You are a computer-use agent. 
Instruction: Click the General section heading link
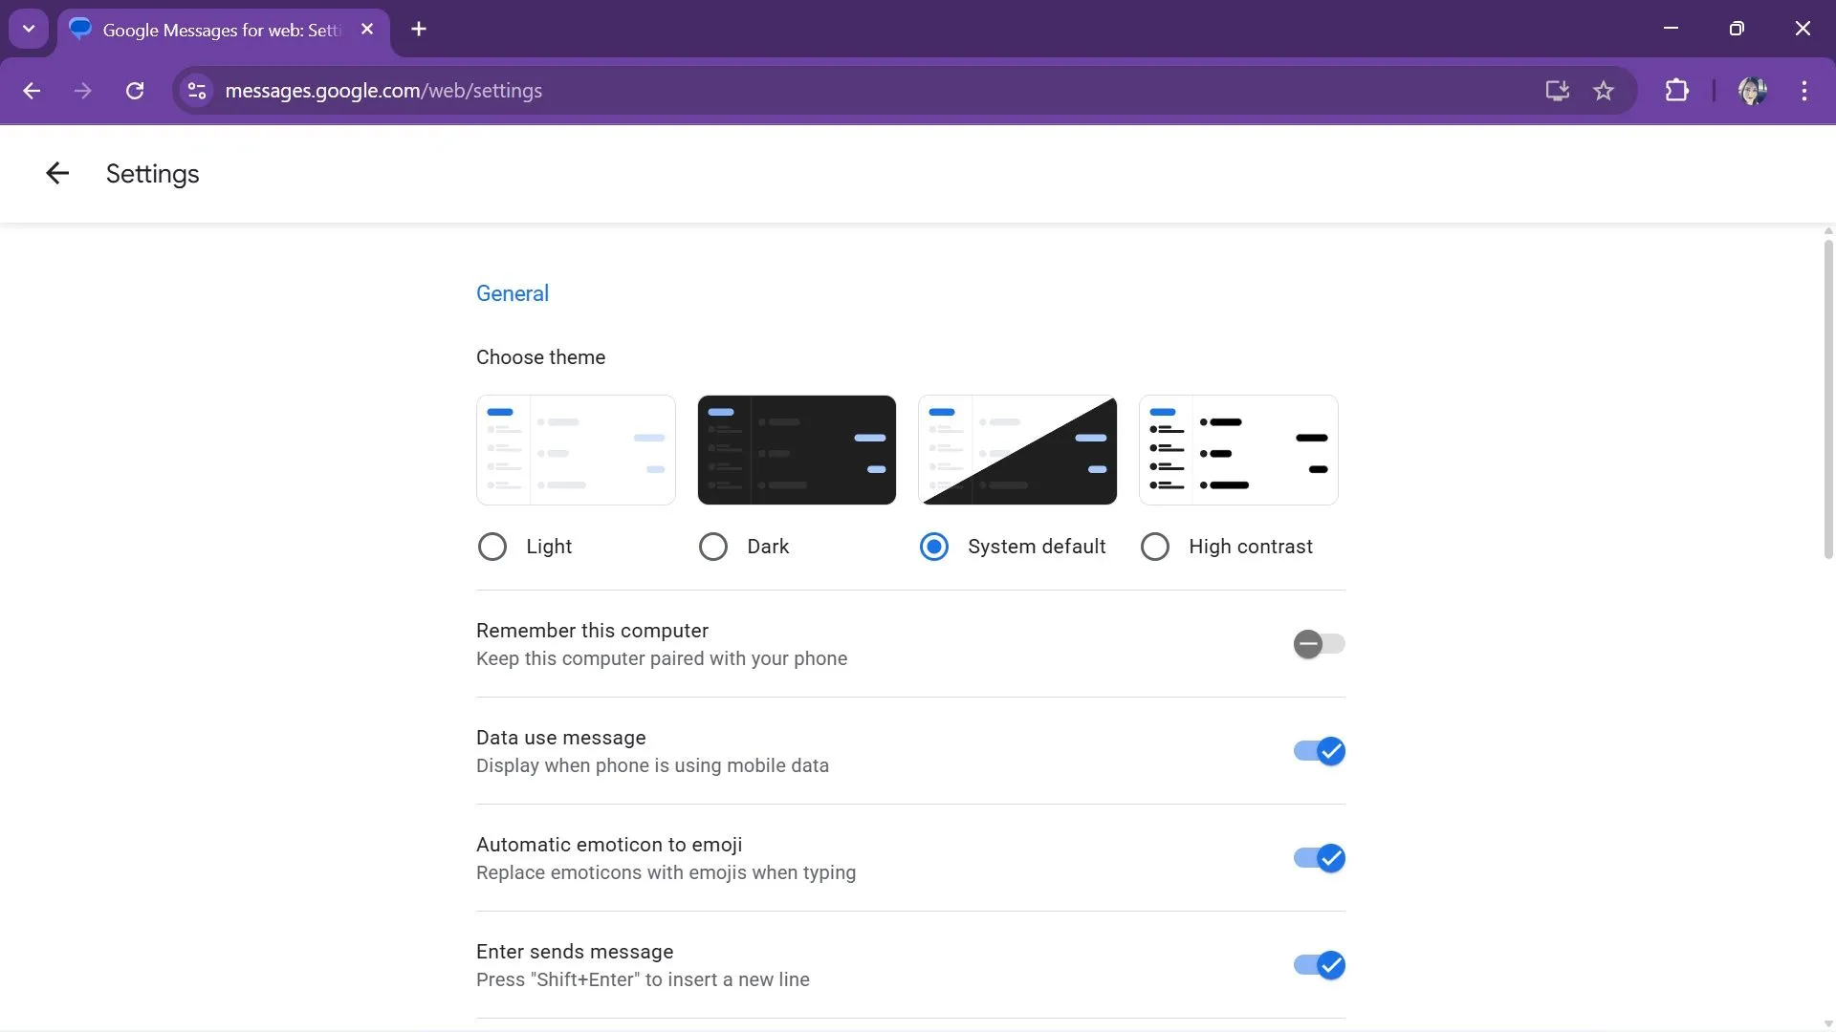click(513, 293)
